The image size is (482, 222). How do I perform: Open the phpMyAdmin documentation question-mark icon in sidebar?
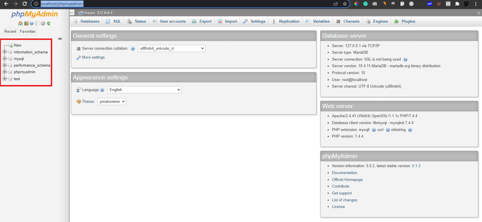pyautogui.click(x=32, y=23)
